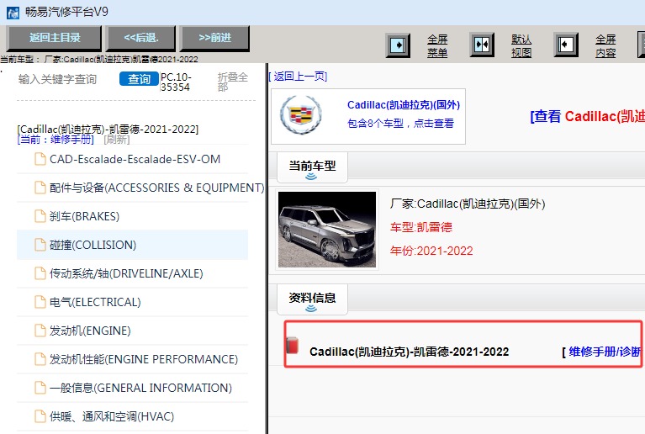Click the Escalade vehicle photo thumbnail
The image size is (645, 434).
[327, 230]
